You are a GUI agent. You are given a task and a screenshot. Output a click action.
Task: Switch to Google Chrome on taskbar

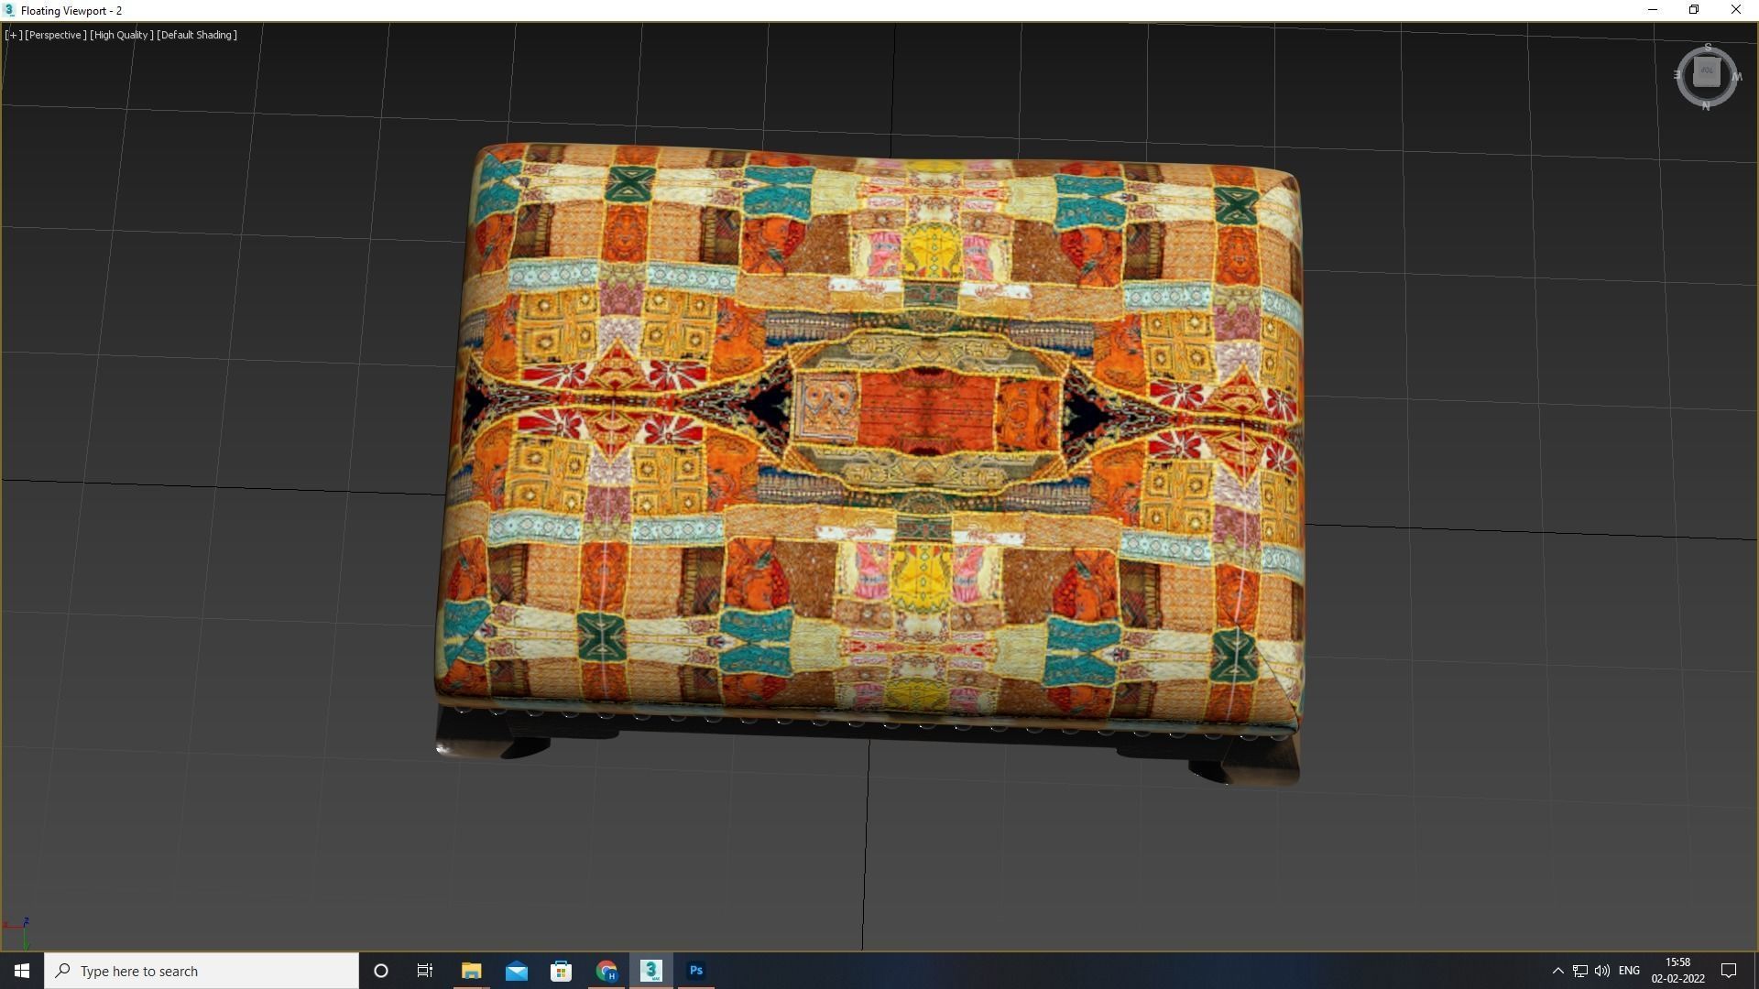coord(606,971)
